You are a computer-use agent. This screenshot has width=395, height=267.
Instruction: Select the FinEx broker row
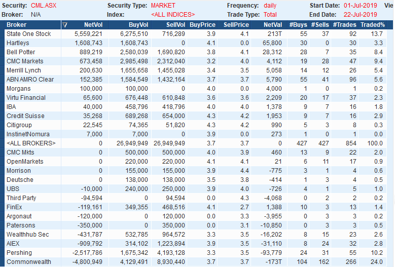click(x=196, y=207)
